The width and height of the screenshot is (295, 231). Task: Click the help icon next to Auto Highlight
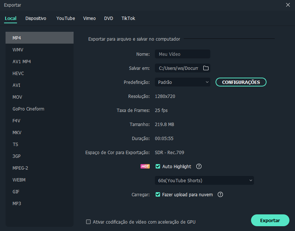[x=199, y=166]
